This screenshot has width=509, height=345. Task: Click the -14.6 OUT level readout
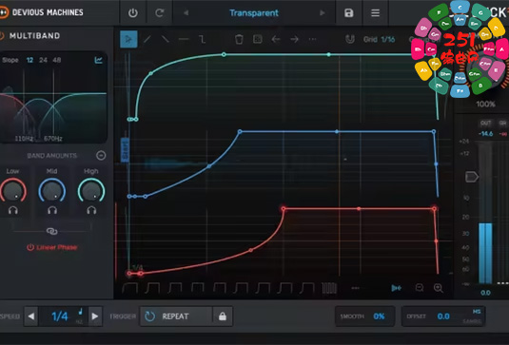click(x=485, y=134)
